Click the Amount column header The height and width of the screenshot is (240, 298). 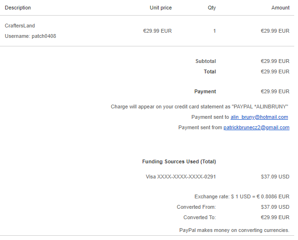click(x=280, y=8)
